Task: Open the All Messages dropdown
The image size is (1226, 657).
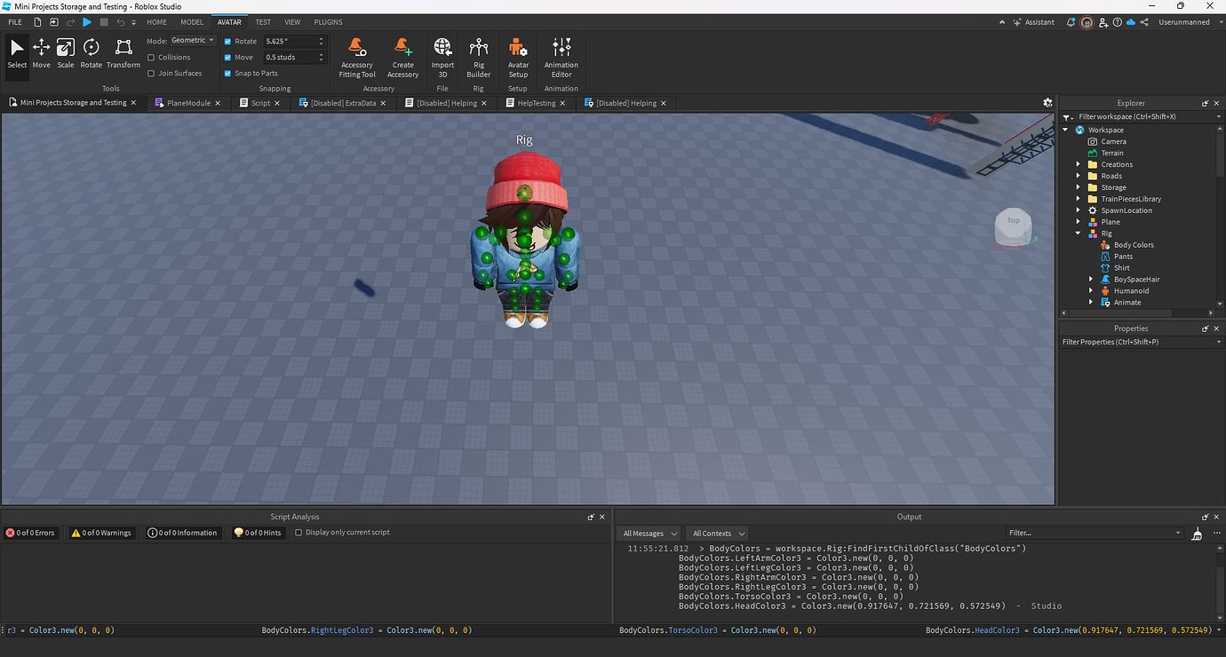Action: tap(649, 534)
